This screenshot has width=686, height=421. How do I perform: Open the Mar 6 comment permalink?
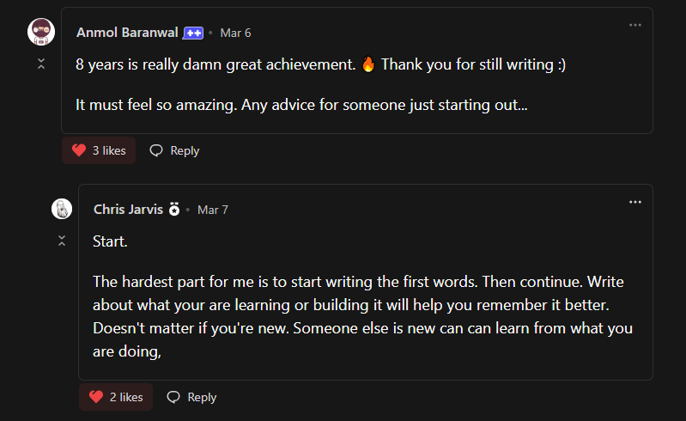235,34
